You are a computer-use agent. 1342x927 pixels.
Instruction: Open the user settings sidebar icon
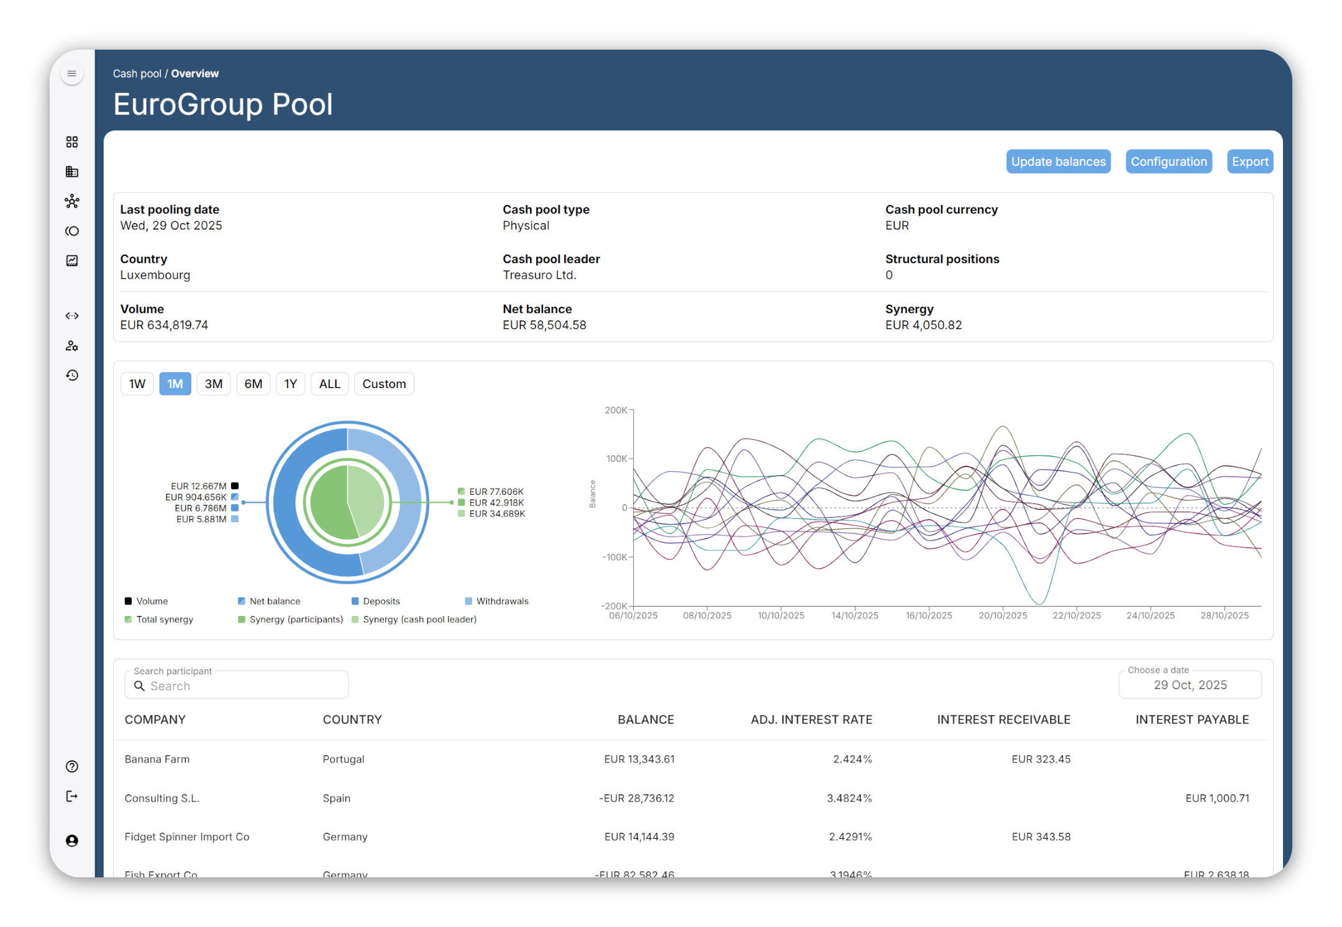click(x=72, y=346)
